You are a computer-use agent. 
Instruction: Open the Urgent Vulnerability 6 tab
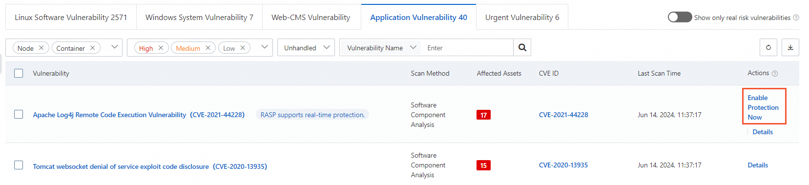522,17
